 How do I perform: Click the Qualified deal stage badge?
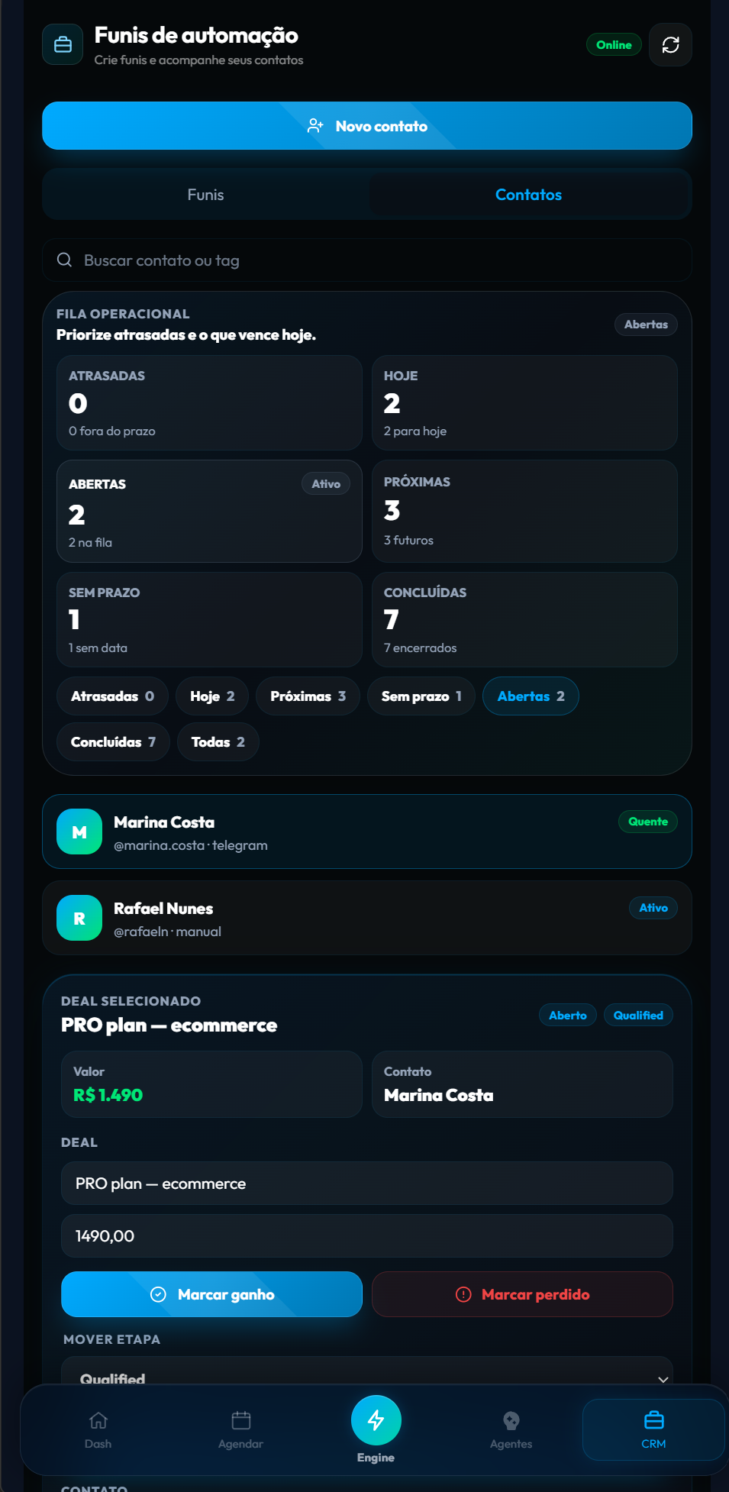pos(638,1016)
